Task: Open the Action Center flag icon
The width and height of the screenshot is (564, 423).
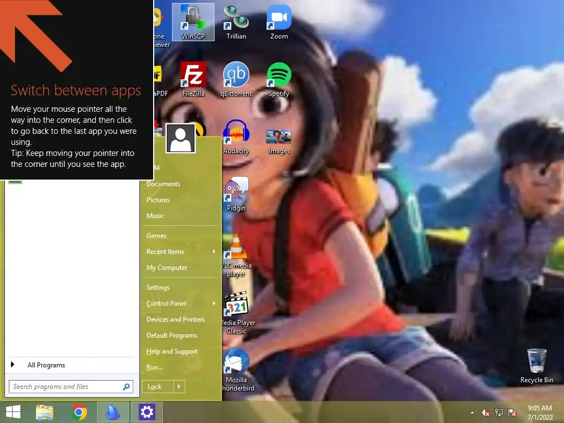Action: pos(512,413)
